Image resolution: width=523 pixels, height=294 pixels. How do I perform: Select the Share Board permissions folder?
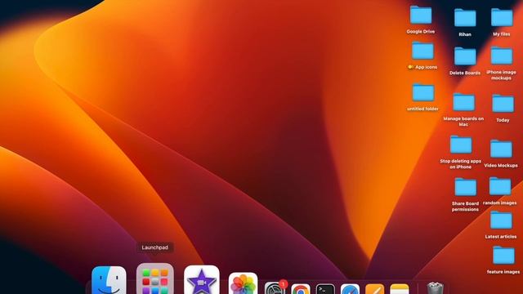pos(465,187)
